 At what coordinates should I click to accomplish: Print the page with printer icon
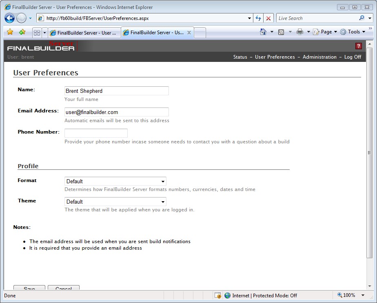click(299, 32)
